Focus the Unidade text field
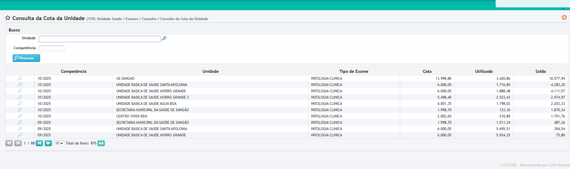This screenshot has width=570, height=169. pos(99,39)
